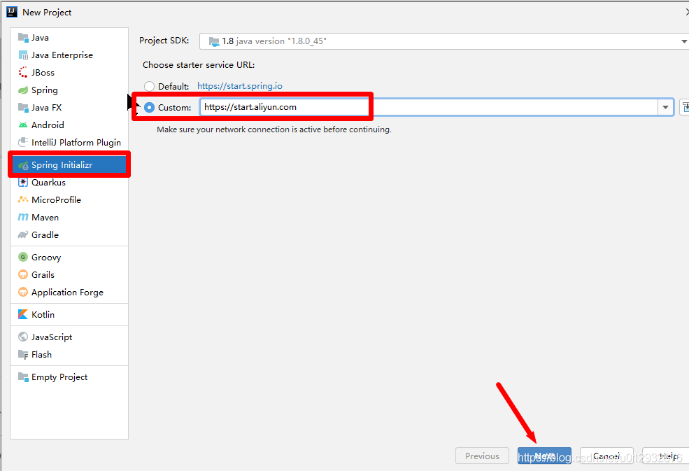Click the icon button right of Custom URL field
Viewport: 689px width, 471px height.
(685, 107)
